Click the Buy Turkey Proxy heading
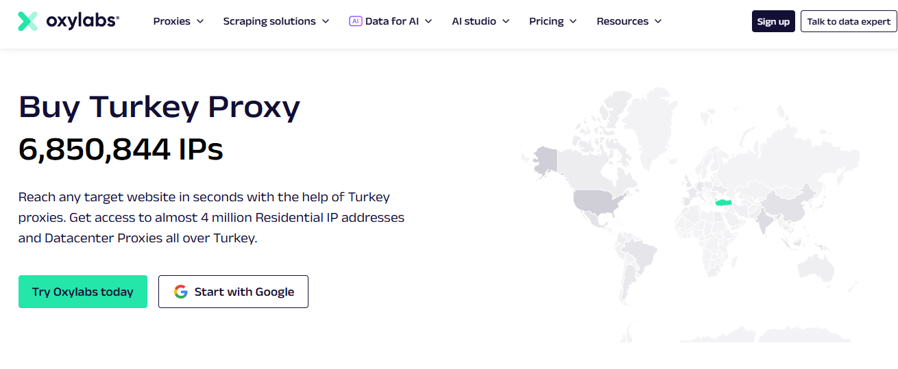 click(x=159, y=107)
